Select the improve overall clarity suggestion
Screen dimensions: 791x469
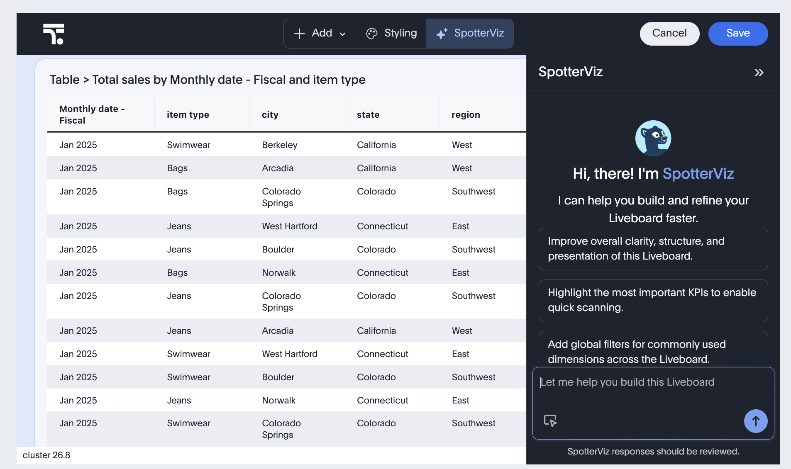pos(653,249)
